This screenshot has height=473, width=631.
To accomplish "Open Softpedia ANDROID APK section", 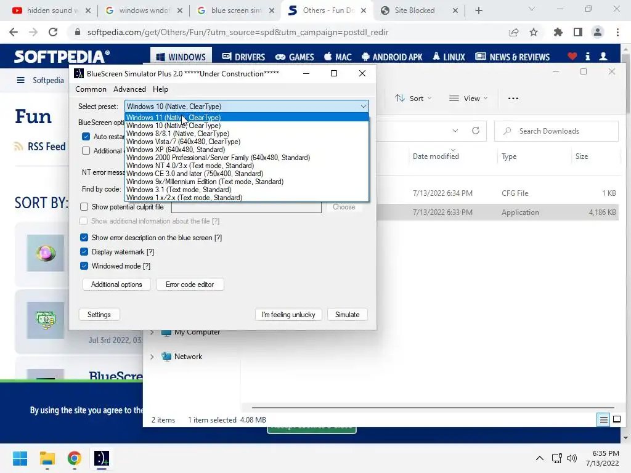I will point(392,57).
